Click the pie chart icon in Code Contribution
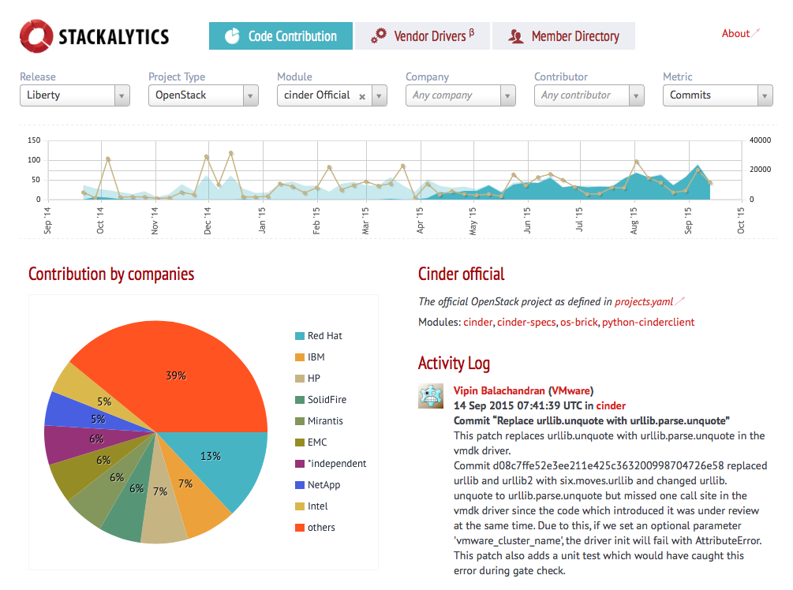 coord(232,36)
